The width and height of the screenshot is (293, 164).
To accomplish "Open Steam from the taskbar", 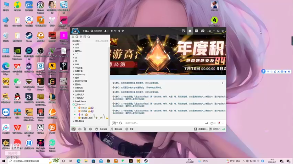I will 146,161.
